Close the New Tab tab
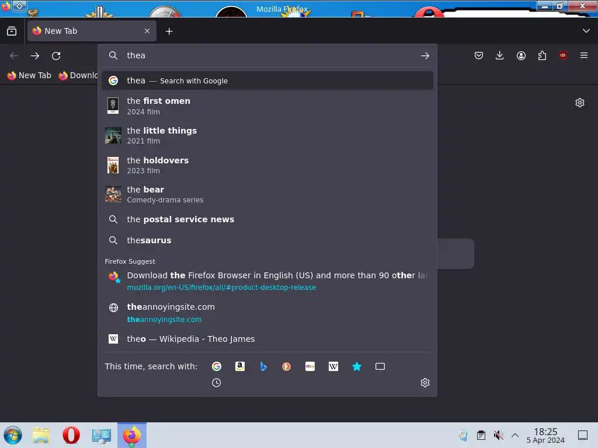 click(147, 31)
